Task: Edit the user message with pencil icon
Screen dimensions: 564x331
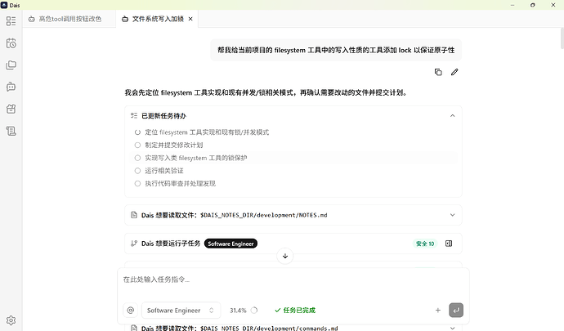Action: (x=454, y=72)
